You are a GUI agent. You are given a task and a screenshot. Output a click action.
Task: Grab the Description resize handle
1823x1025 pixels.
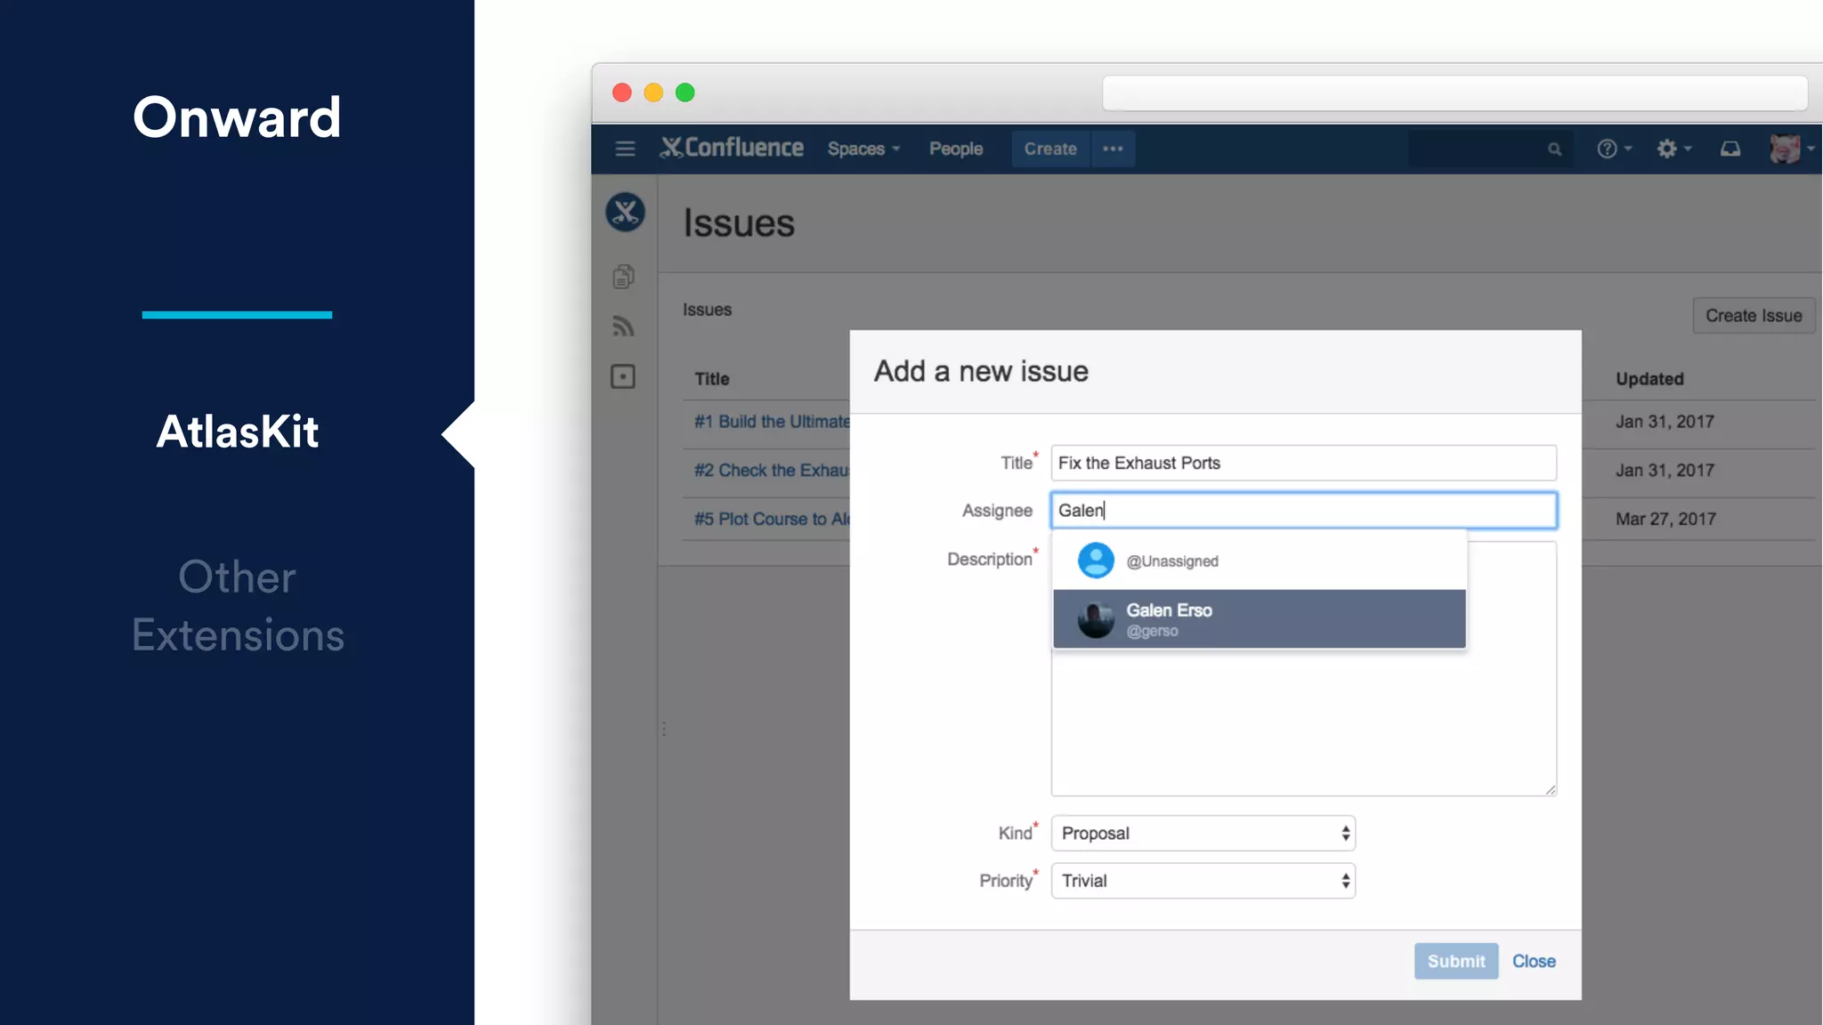[x=1551, y=789]
